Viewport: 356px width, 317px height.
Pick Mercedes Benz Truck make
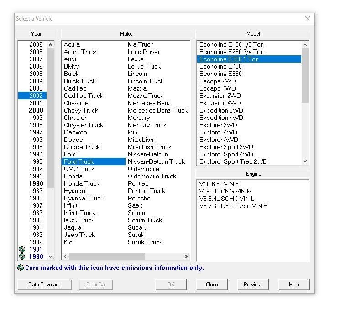(157, 110)
